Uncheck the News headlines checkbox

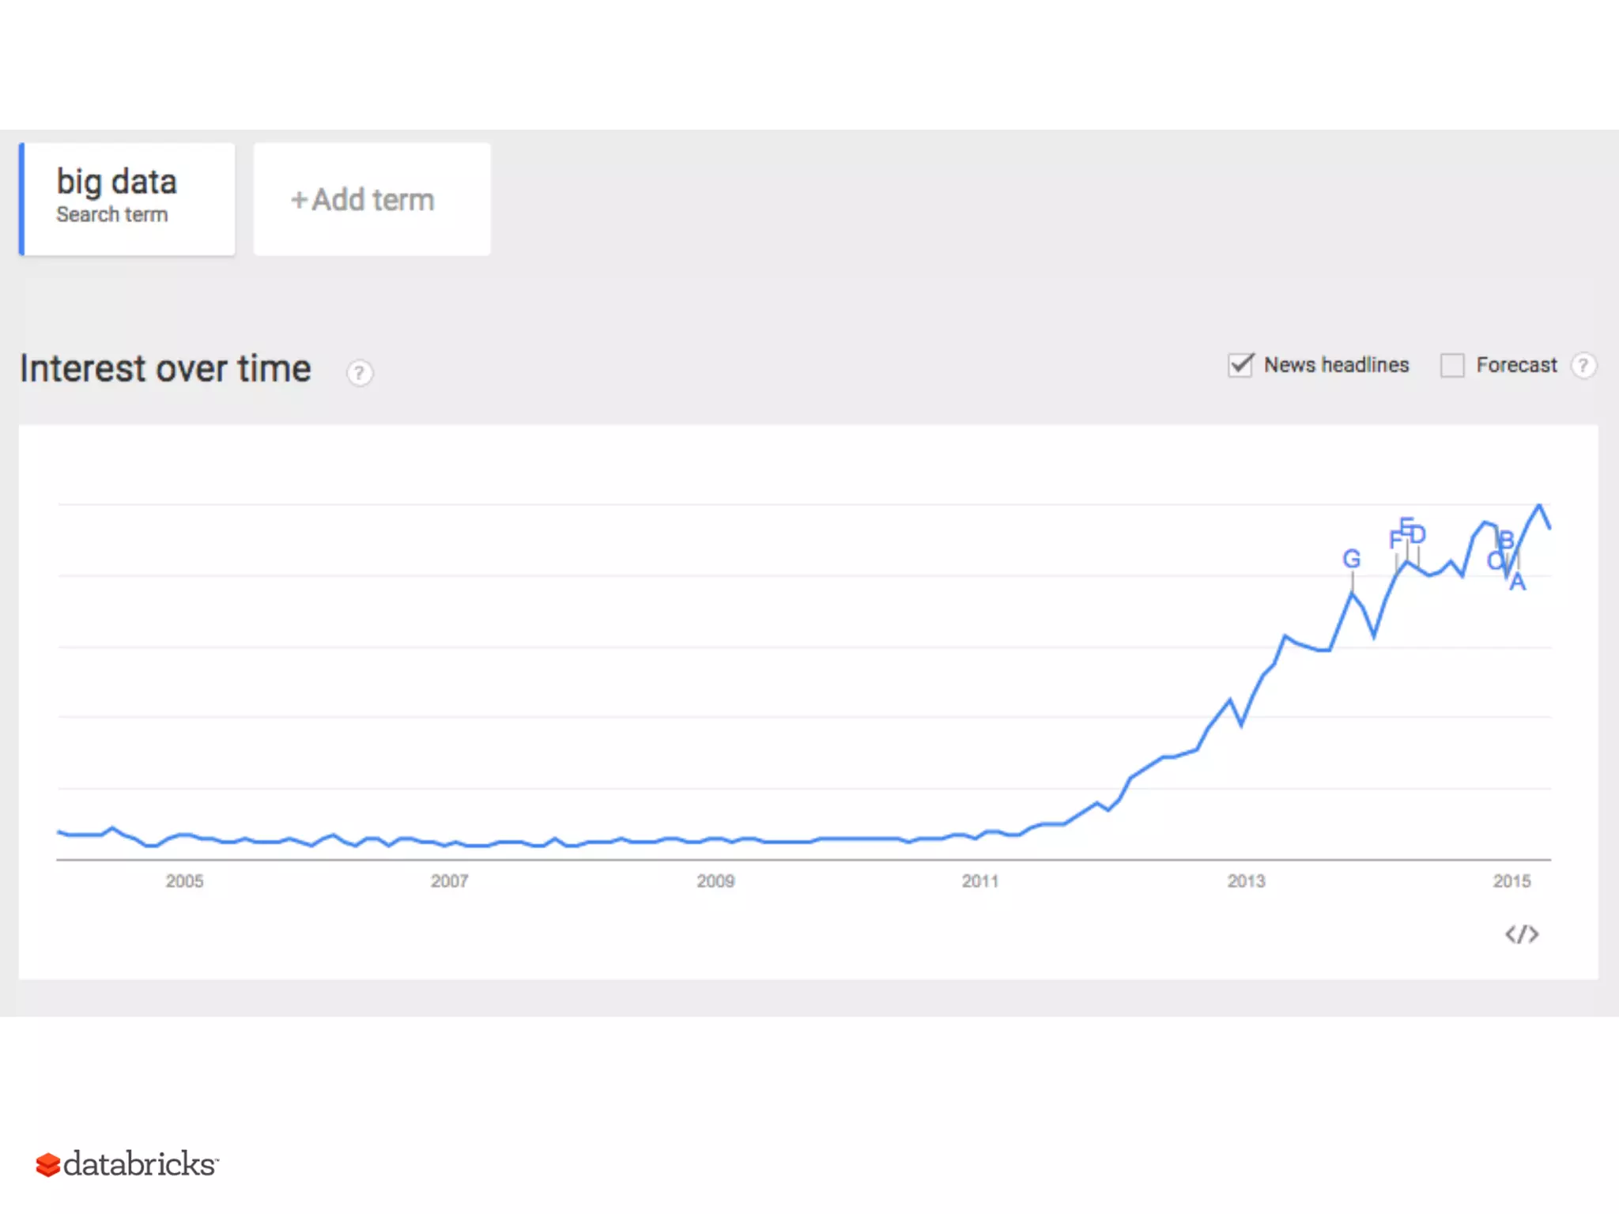tap(1241, 365)
